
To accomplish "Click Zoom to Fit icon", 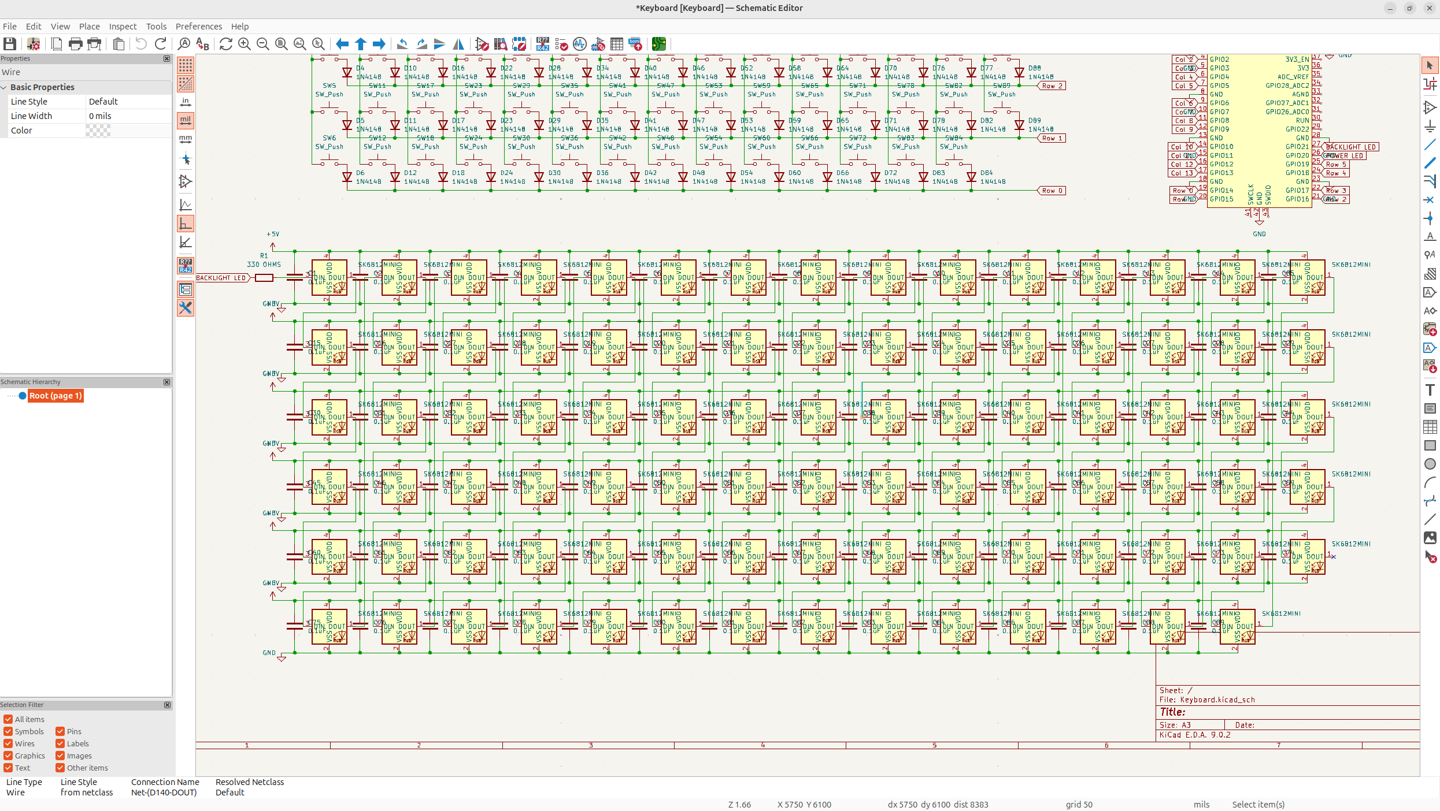I will [282, 44].
